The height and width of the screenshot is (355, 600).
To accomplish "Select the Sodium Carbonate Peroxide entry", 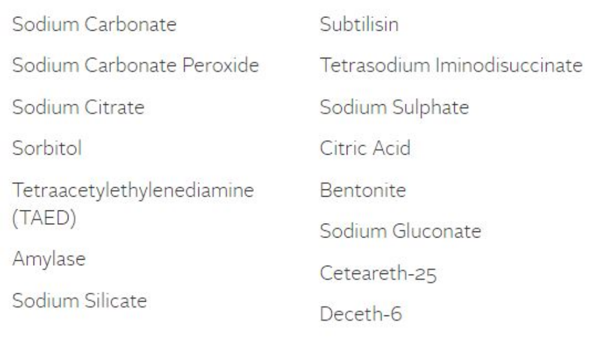I will pyautogui.click(x=136, y=65).
